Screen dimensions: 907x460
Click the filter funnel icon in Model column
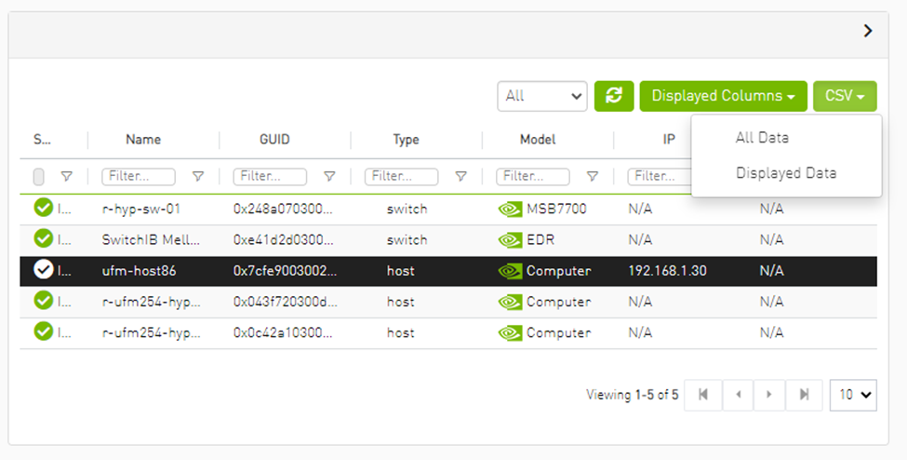tap(593, 176)
